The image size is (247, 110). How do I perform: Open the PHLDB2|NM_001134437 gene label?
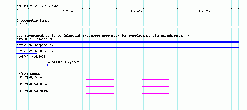pyautogui.click(x=32, y=91)
